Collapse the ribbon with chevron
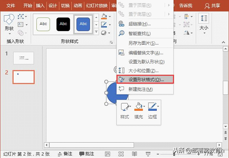229x158 pixels. coord(223,42)
